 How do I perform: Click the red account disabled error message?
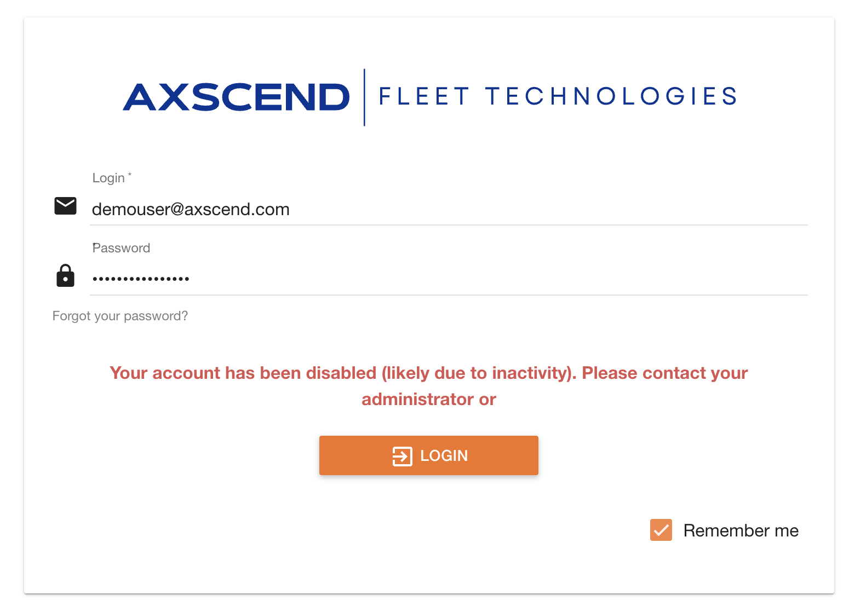[x=428, y=373]
